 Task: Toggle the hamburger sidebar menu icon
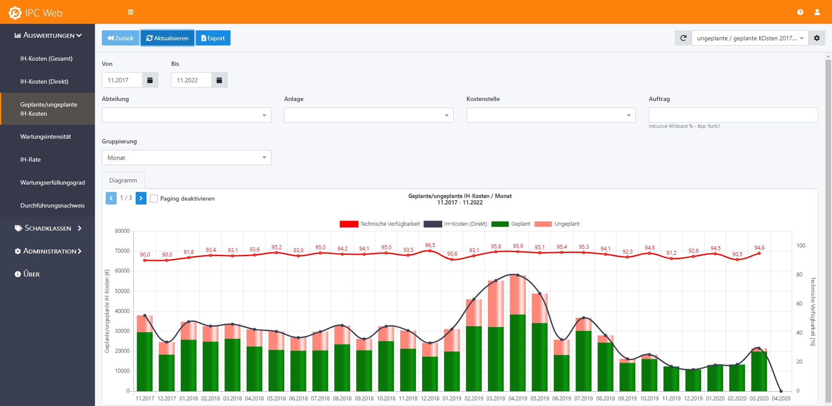130,12
